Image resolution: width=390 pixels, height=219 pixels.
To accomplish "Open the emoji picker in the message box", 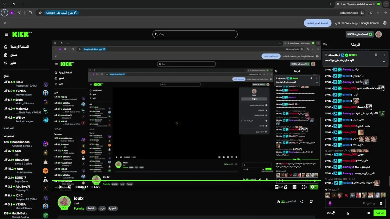I will pyautogui.click(x=381, y=203).
